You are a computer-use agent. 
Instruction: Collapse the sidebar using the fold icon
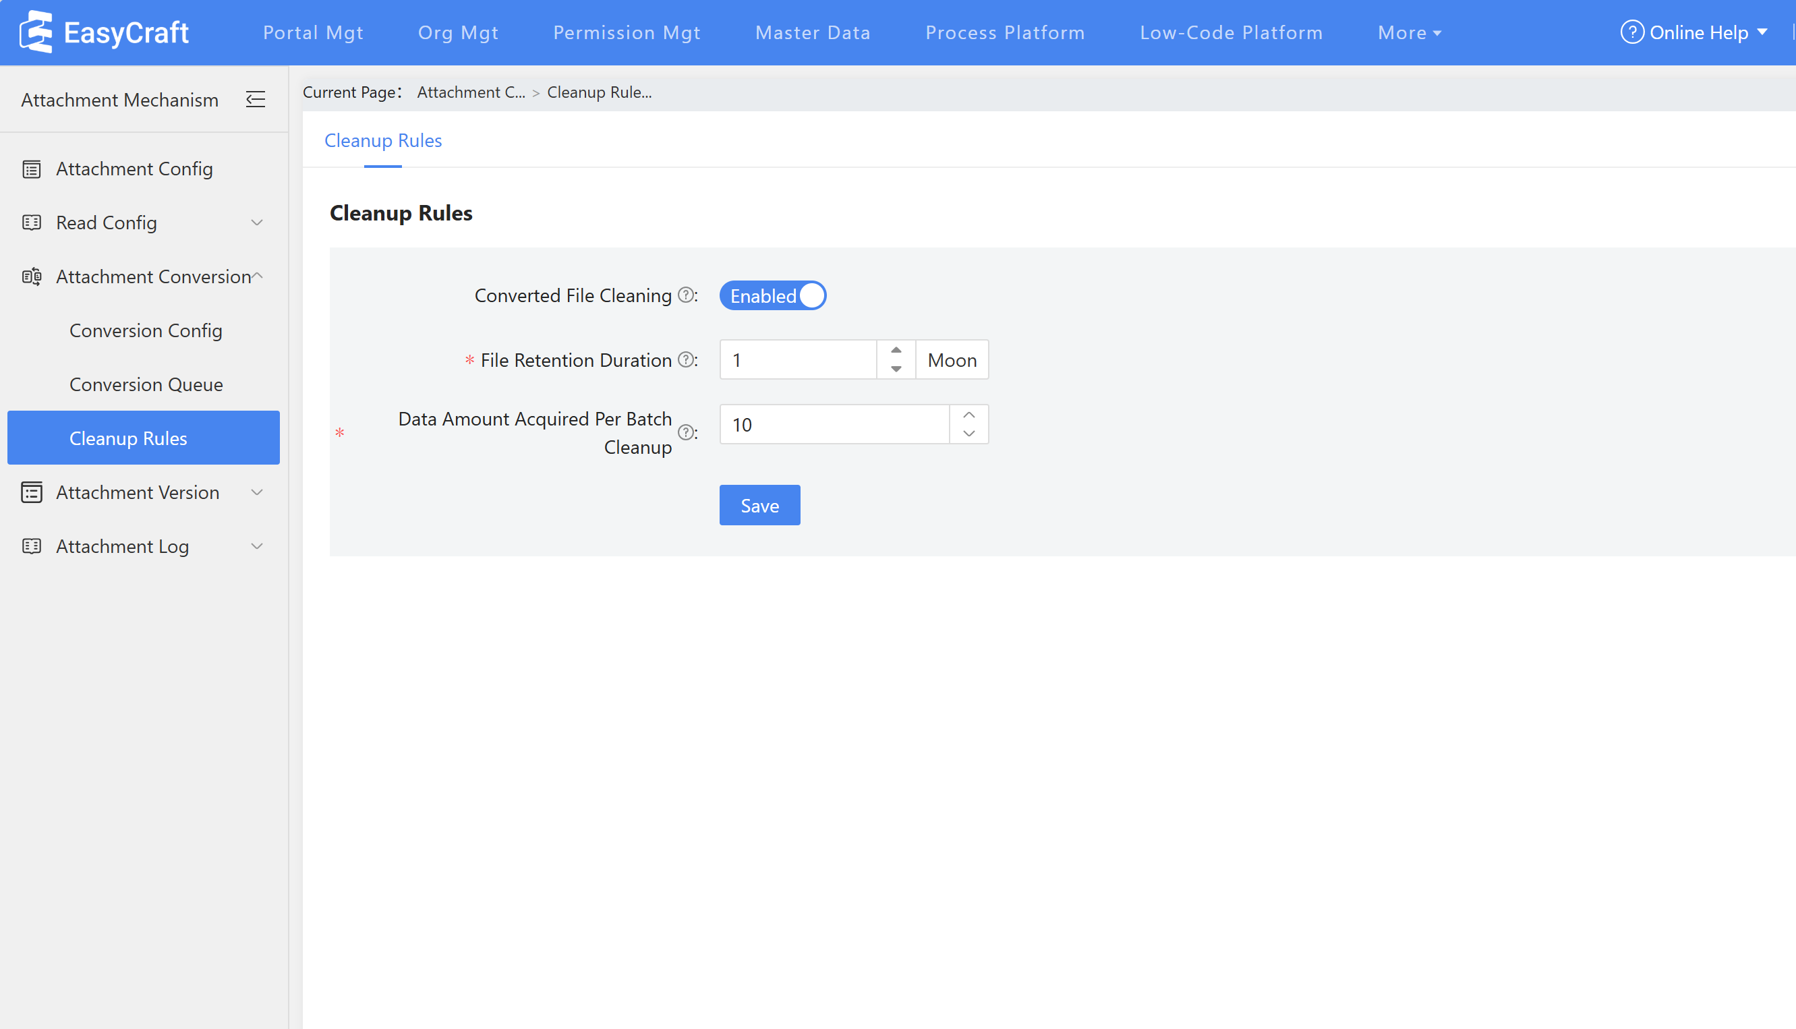tap(255, 100)
